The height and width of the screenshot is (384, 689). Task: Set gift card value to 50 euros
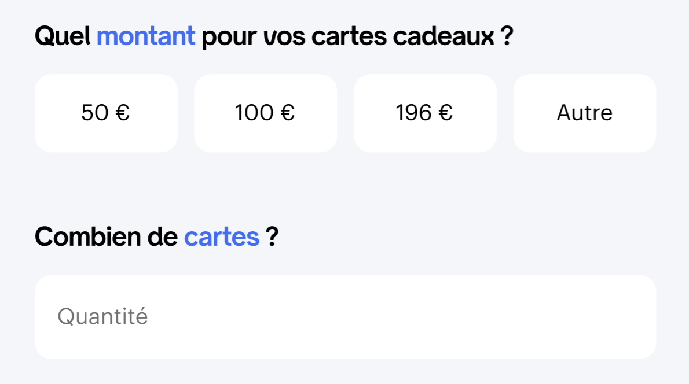point(106,113)
